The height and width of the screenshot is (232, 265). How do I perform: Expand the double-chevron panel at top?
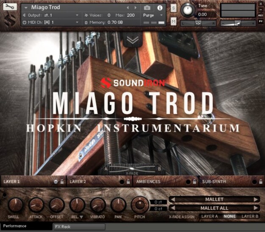click(x=133, y=40)
